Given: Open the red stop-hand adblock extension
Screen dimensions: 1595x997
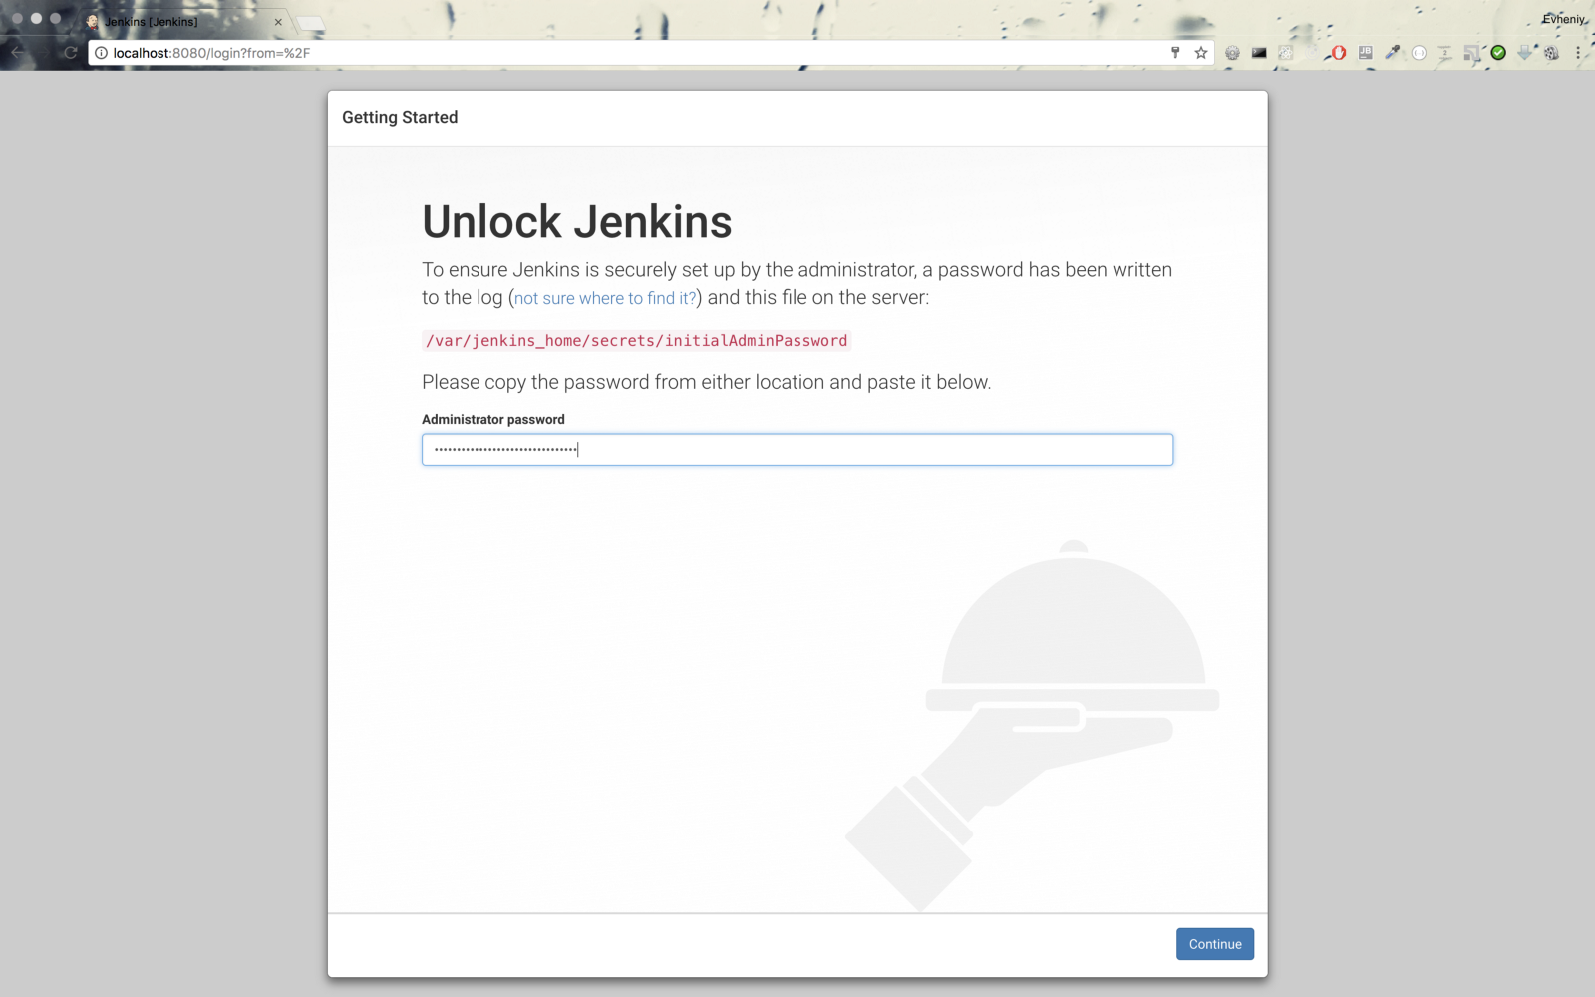Looking at the screenshot, I should (1339, 53).
